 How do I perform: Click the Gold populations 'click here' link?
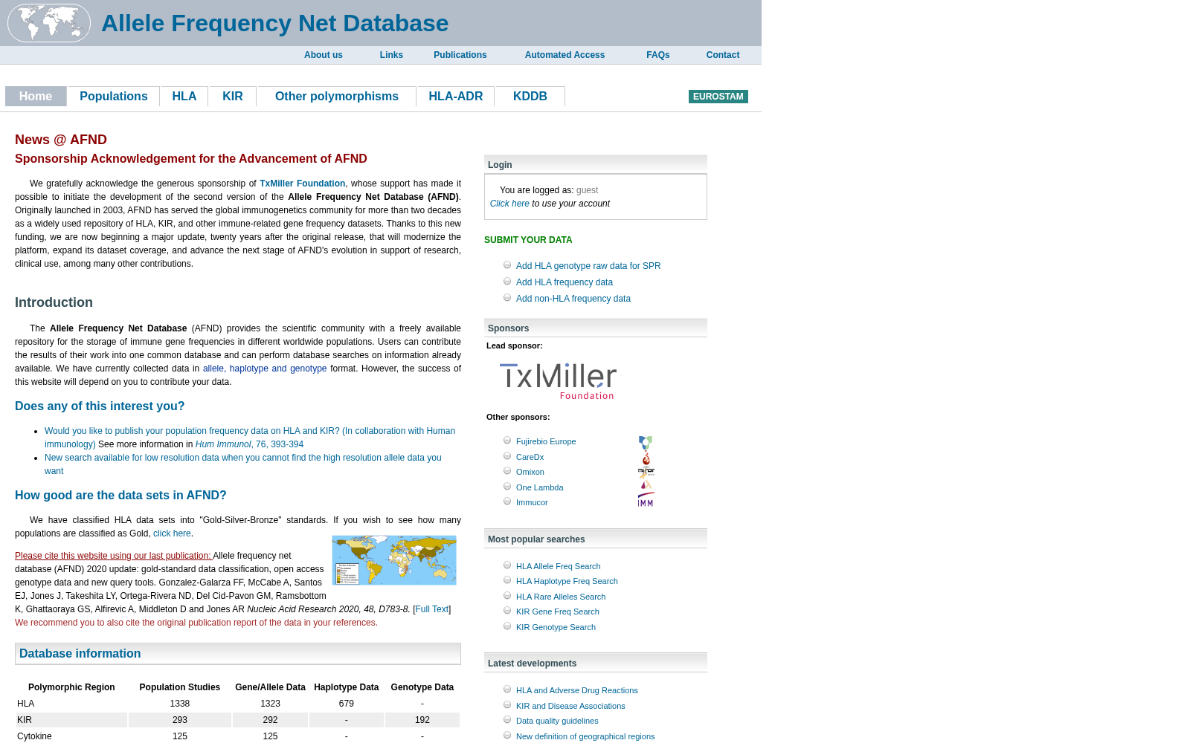(x=172, y=533)
